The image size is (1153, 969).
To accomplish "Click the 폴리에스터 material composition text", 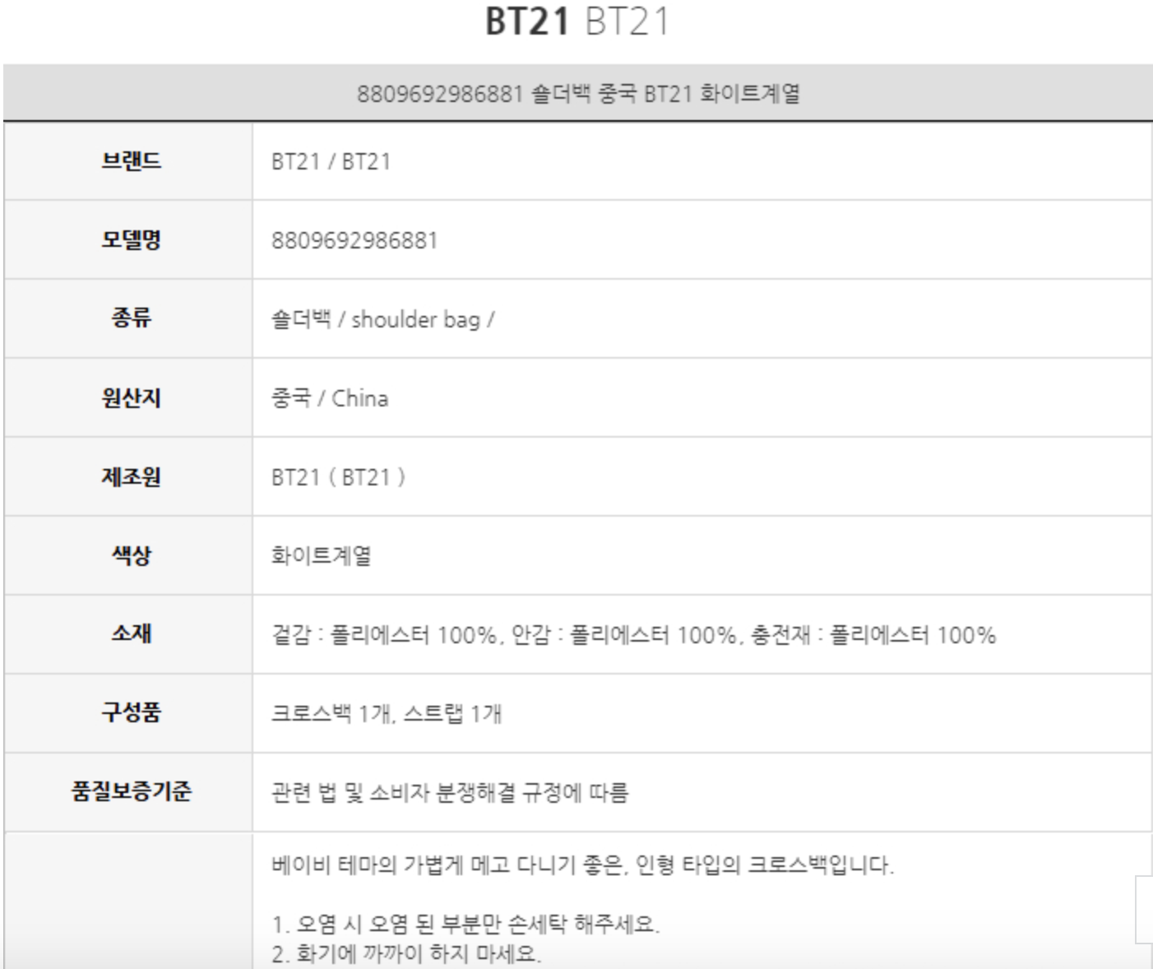I will click(x=633, y=635).
